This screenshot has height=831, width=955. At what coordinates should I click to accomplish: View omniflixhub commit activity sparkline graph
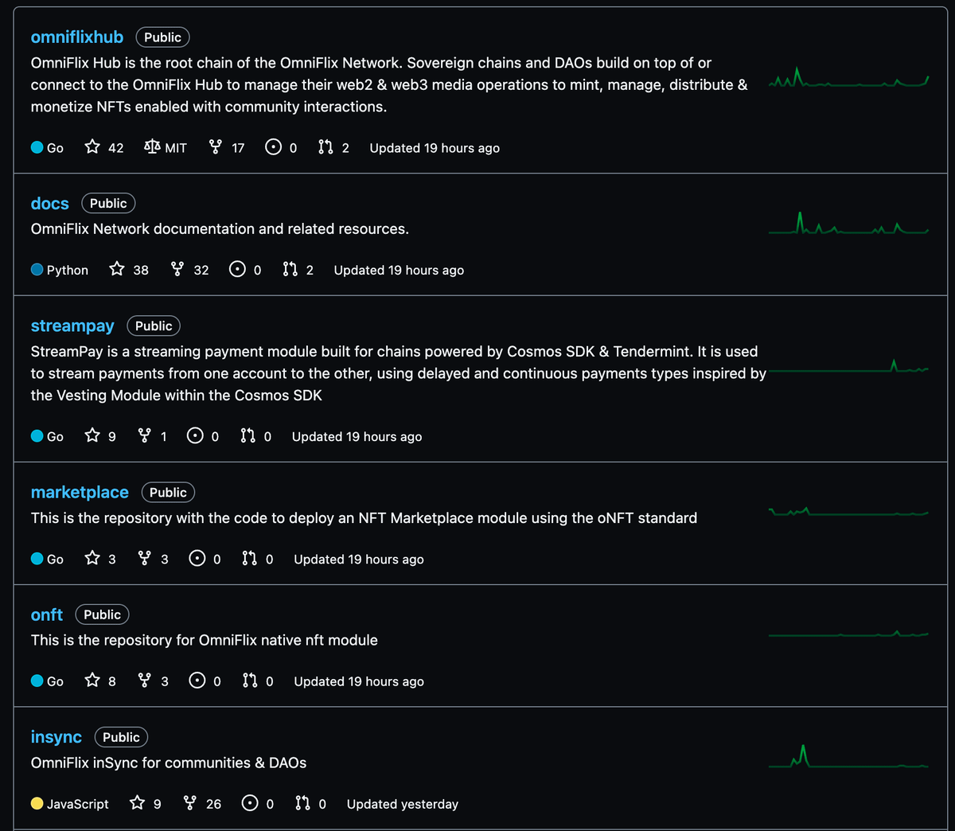848,80
